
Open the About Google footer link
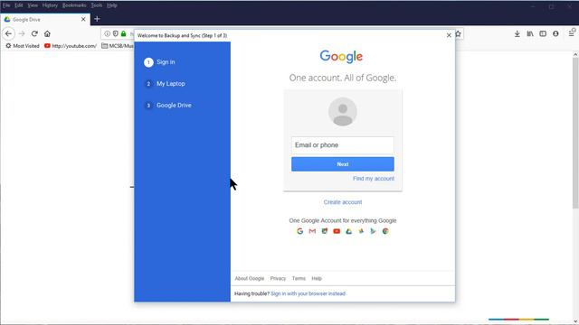[x=250, y=279]
